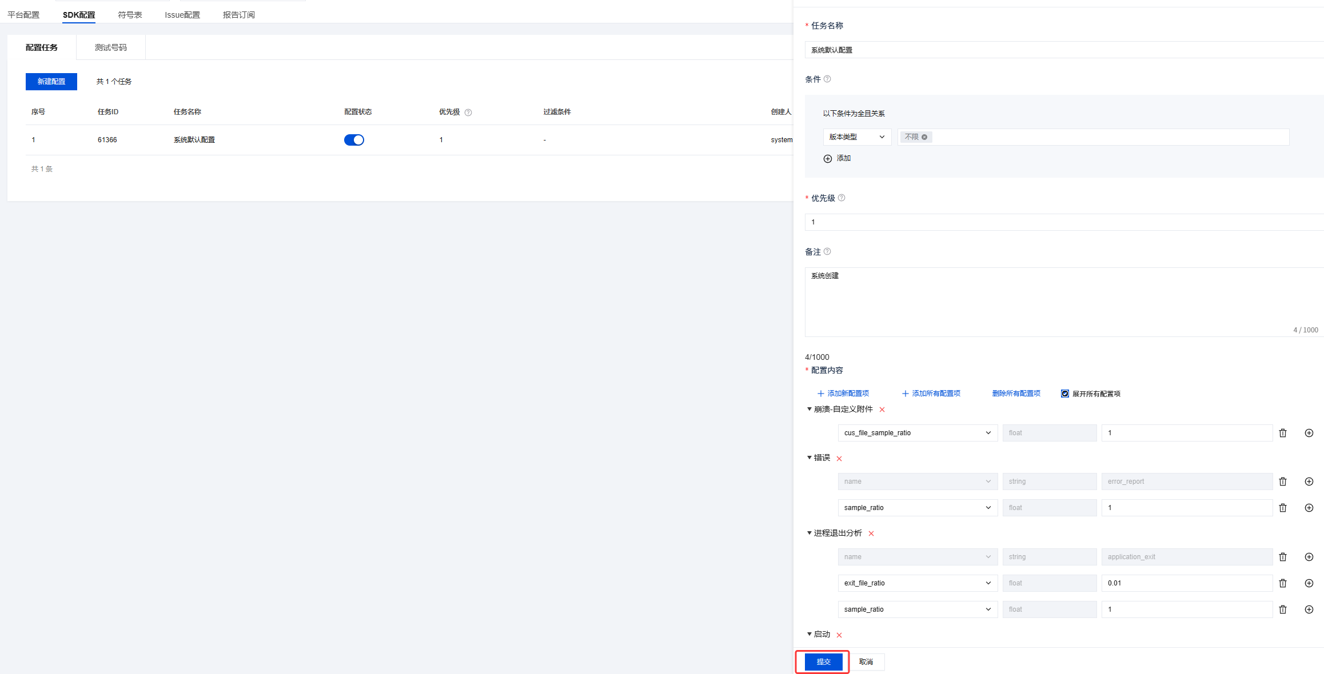Delete sample_ratio row under 进程退出分析
The height and width of the screenshot is (674, 1324).
click(x=1283, y=609)
